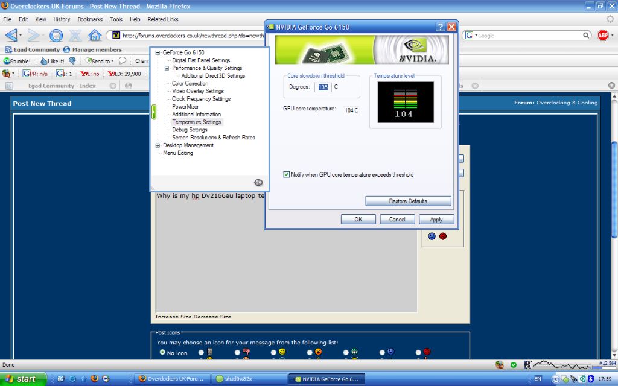The height and width of the screenshot is (386, 618).
Task: Select the 'No icon' radio button
Action: (162, 352)
